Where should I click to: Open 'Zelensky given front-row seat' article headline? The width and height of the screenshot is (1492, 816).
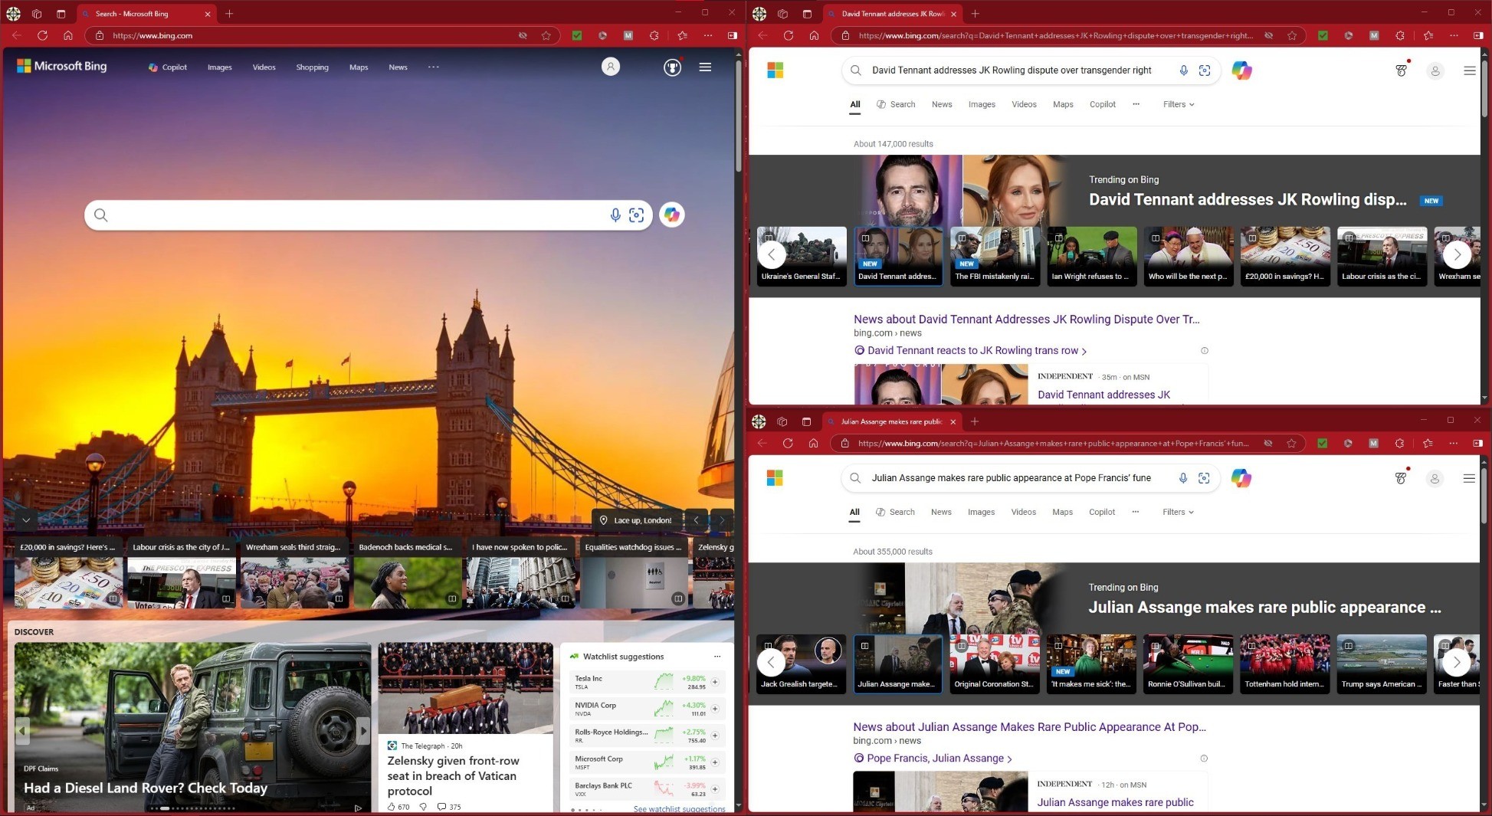click(x=453, y=775)
